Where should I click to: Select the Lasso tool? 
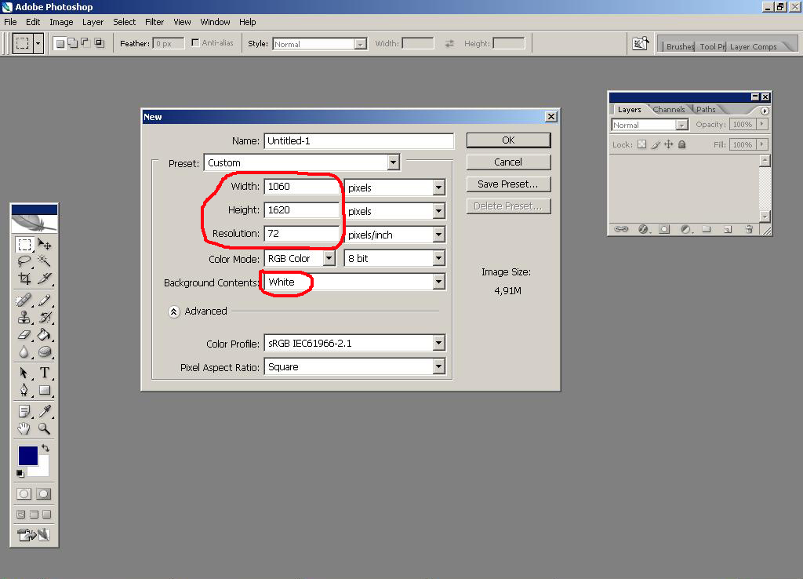[24, 261]
